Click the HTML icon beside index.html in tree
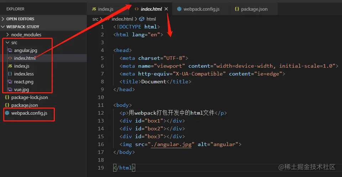The width and height of the screenshot is (342, 177). 10,58
